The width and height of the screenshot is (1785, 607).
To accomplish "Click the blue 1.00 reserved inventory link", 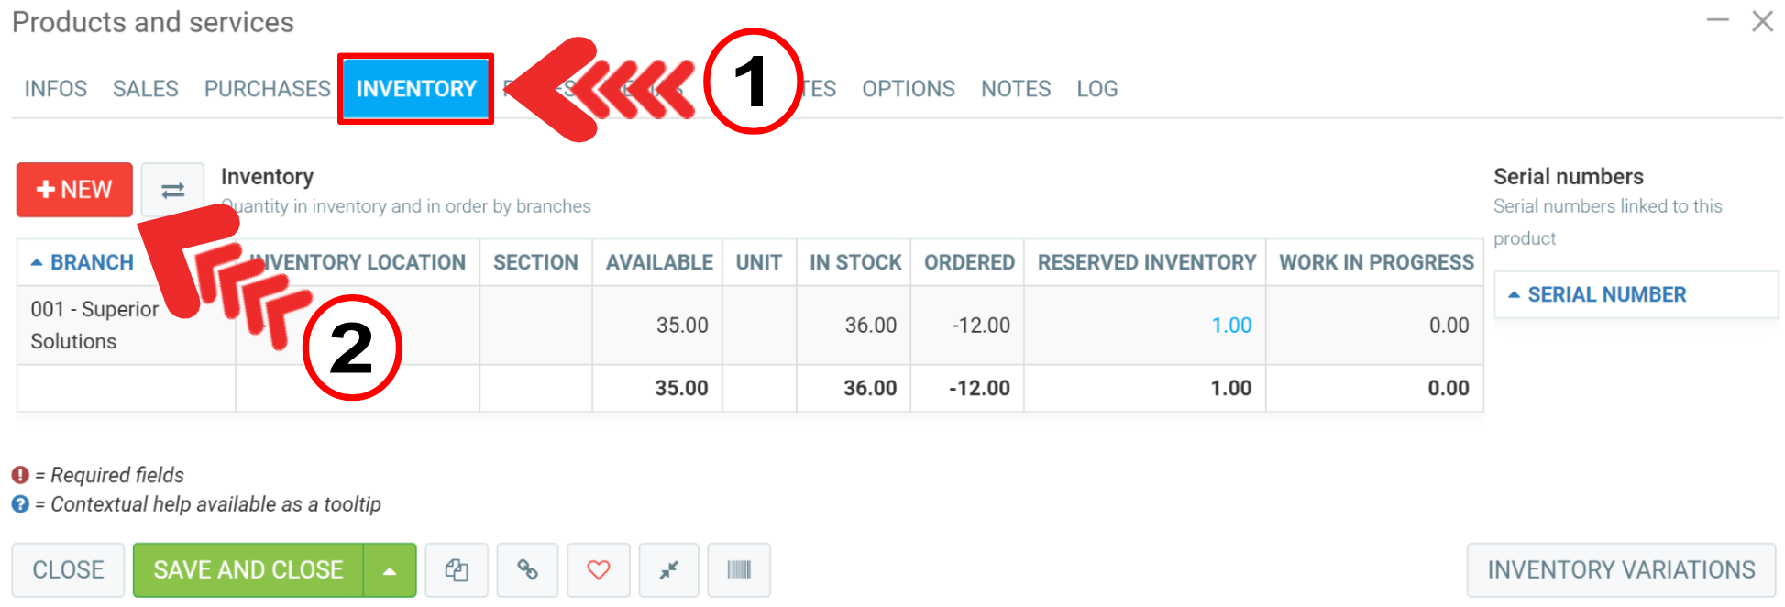I will [x=1230, y=326].
